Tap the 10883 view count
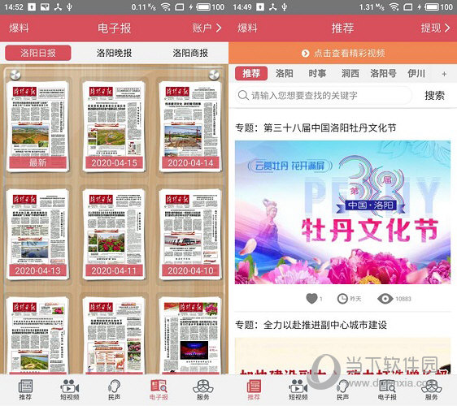This screenshot has width=457, height=406. 403,299
